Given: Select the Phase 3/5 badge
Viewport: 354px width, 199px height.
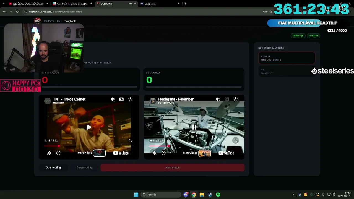Looking at the screenshot, I should point(298,36).
